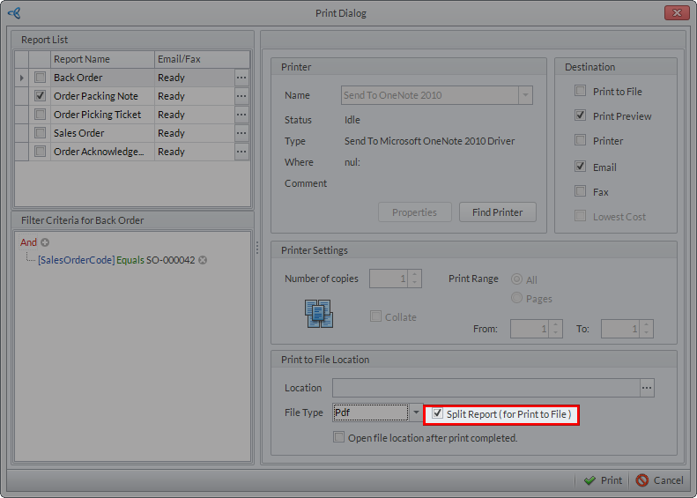The height and width of the screenshot is (498, 697).
Task: Click the app logo in title bar
Action: 13,13
